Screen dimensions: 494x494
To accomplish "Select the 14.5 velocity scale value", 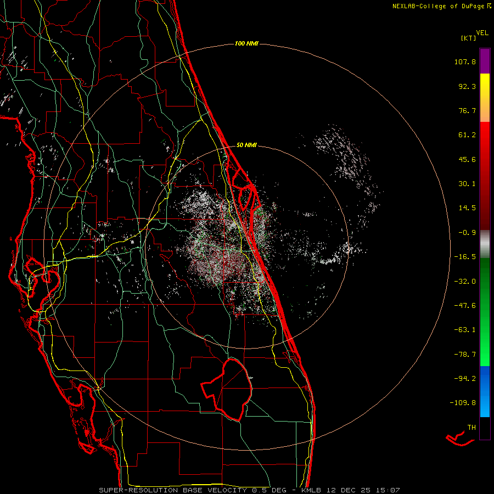I will pyautogui.click(x=467, y=208).
